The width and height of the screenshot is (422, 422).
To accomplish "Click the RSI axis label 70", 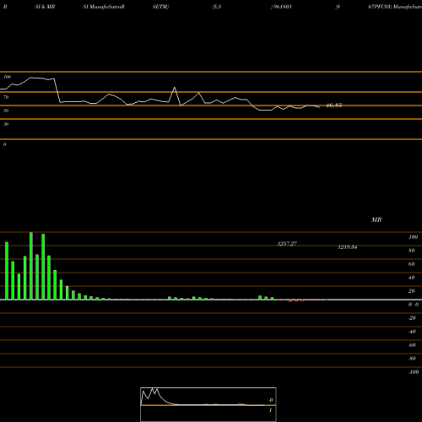I will click(x=6, y=97).
